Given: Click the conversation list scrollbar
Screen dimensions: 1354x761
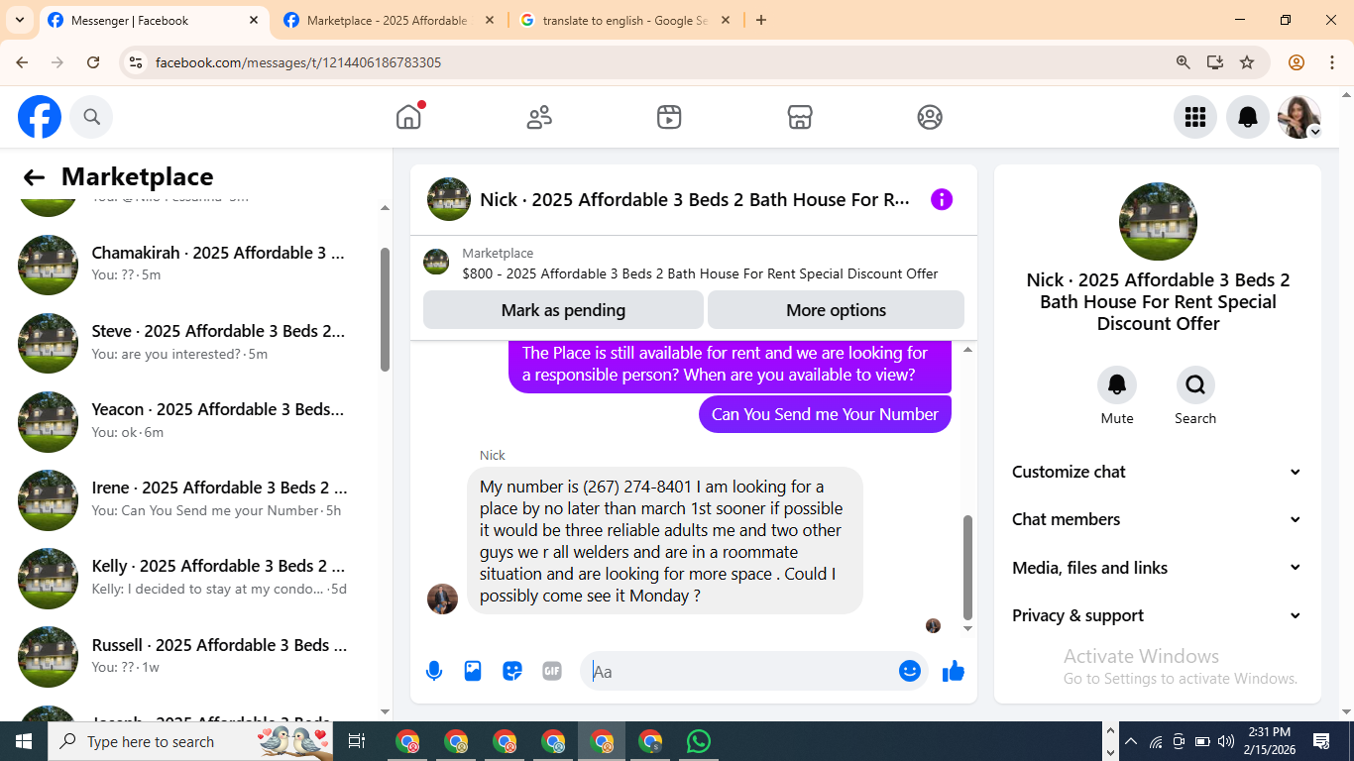Looking at the screenshot, I should (x=386, y=309).
